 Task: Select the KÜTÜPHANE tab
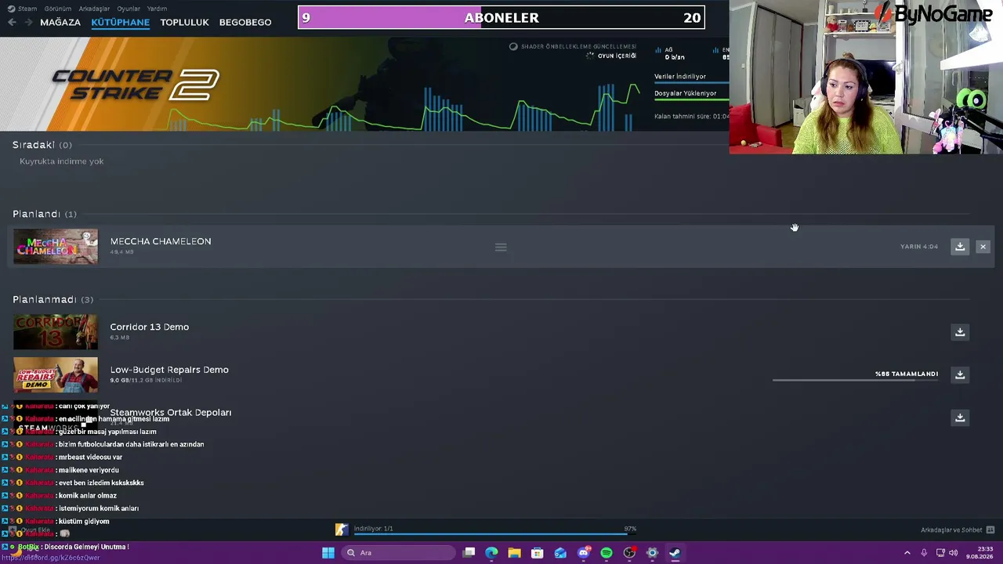point(120,22)
